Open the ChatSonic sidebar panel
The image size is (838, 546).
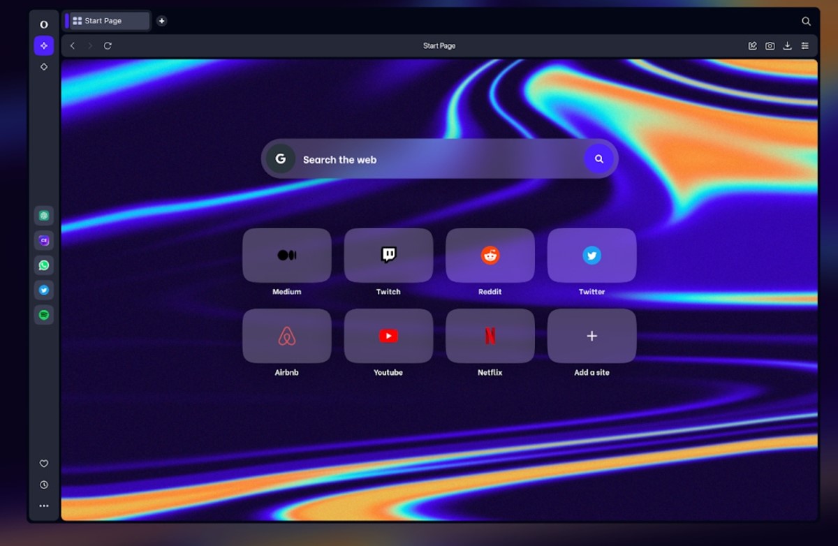(x=44, y=240)
